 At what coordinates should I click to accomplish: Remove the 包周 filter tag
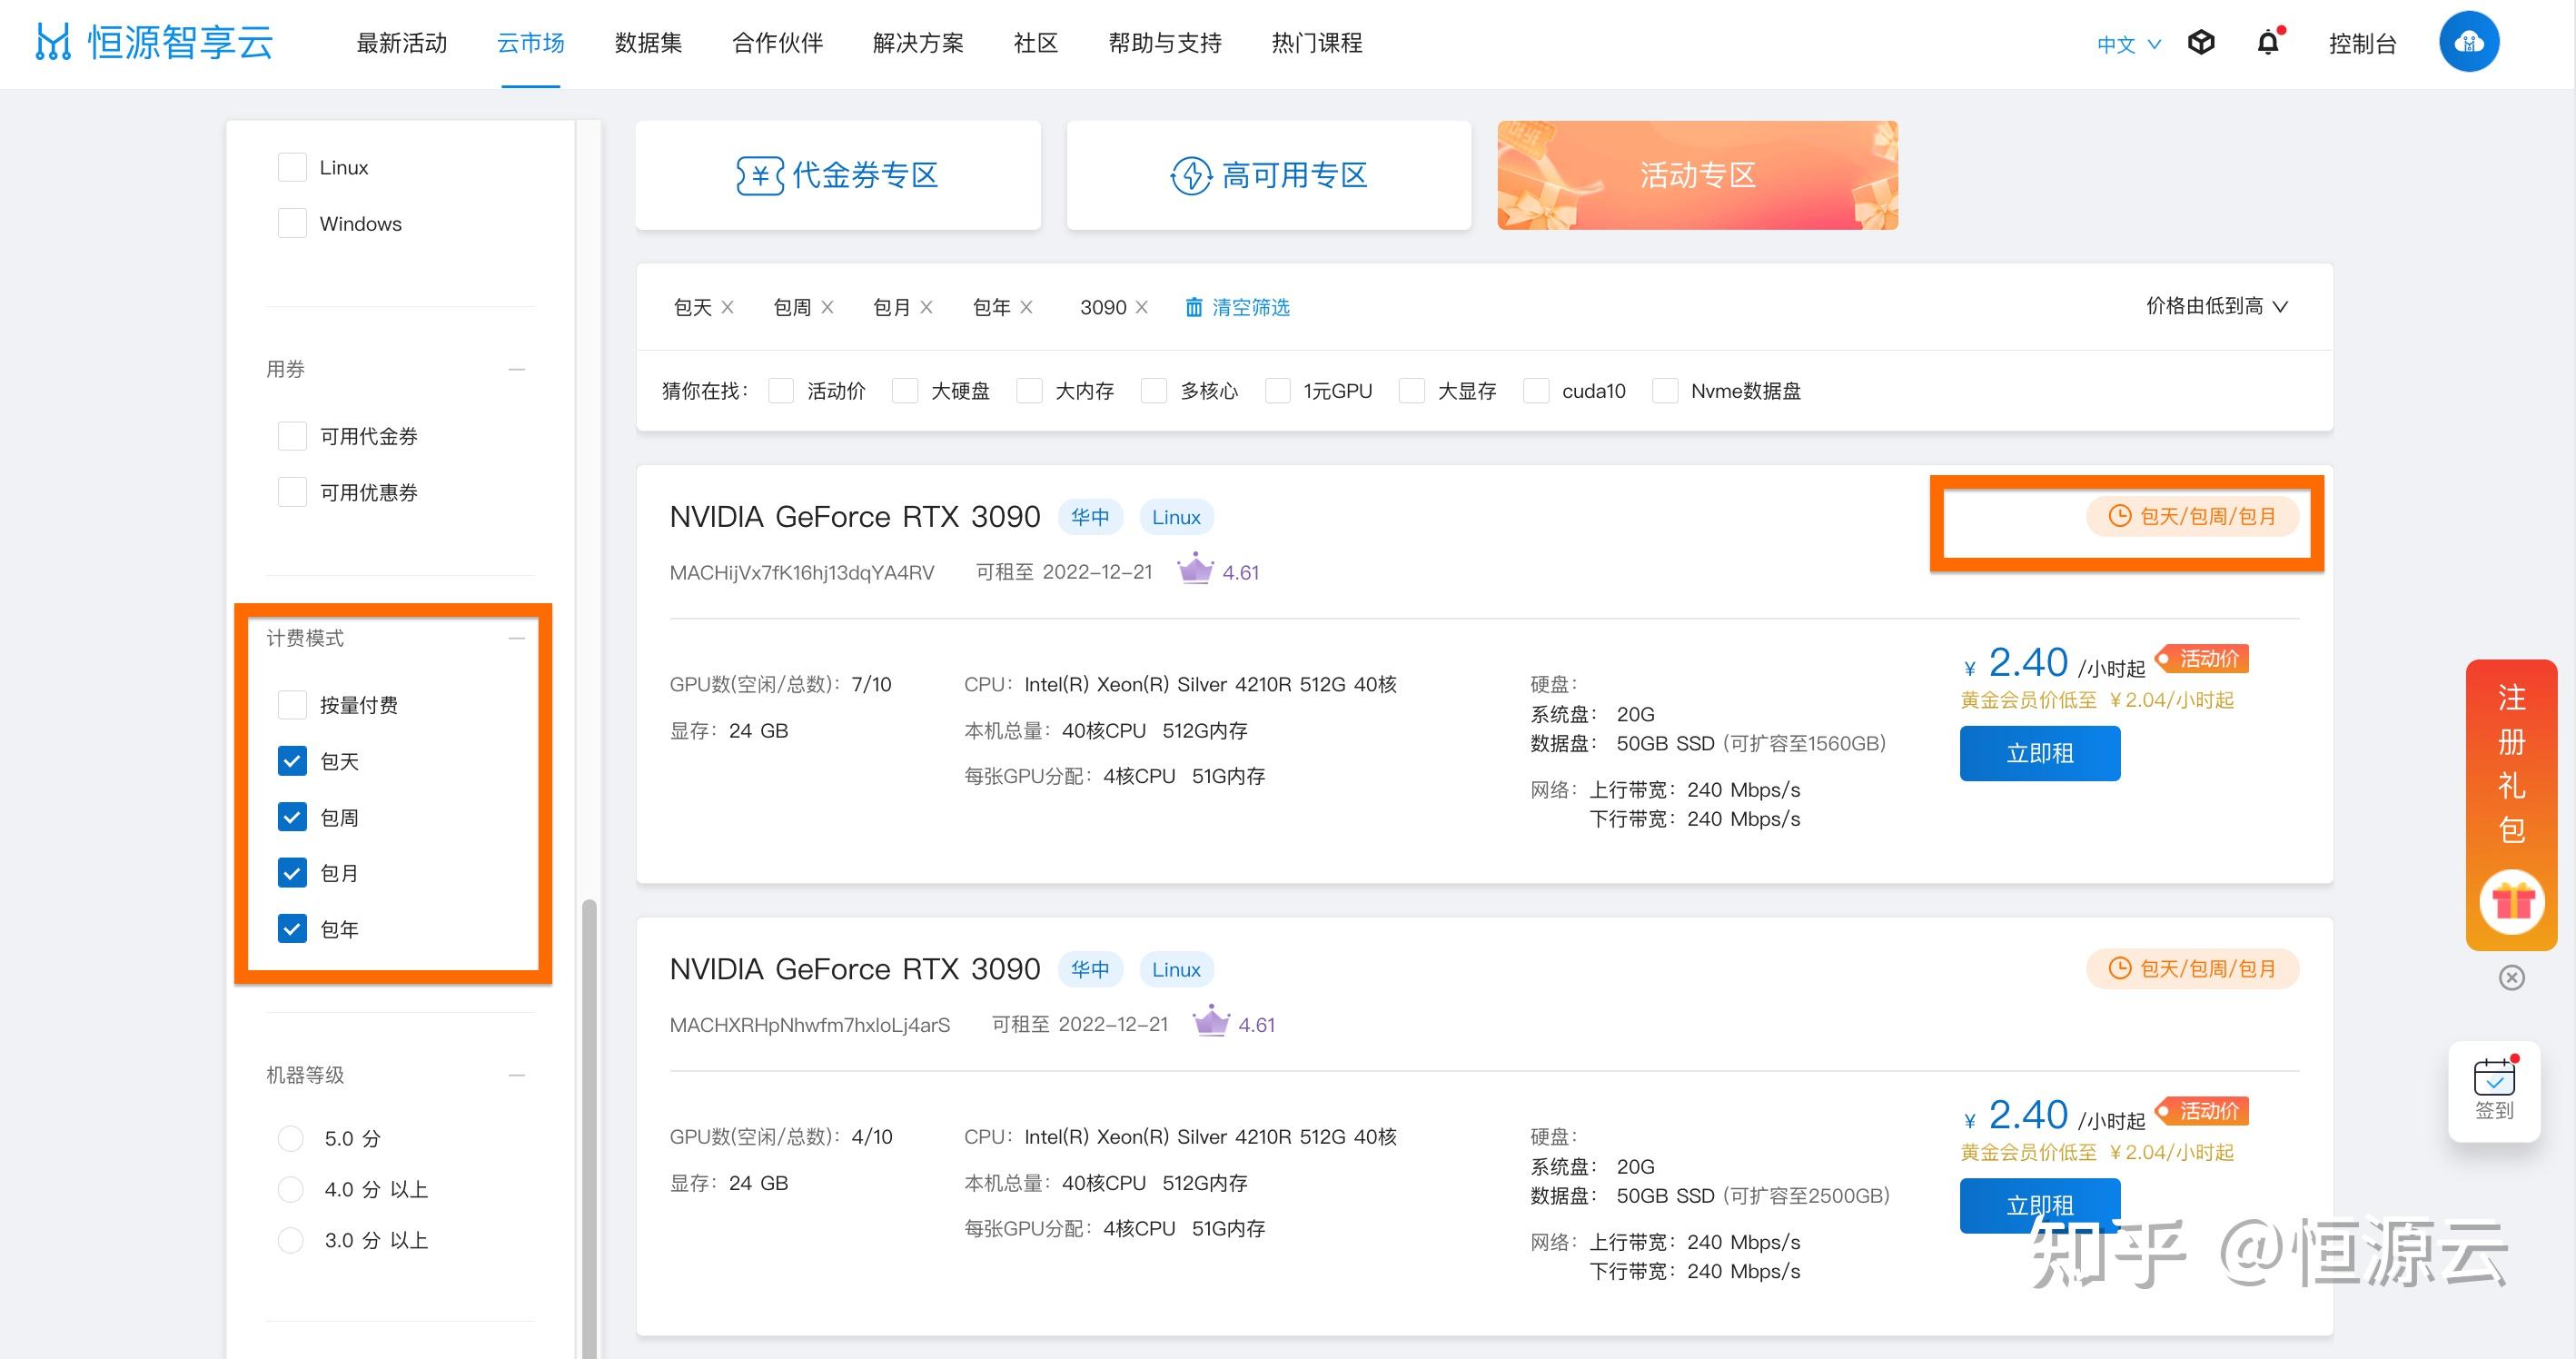(x=827, y=307)
